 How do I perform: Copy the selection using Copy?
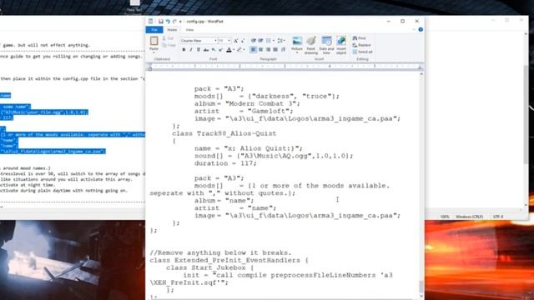pos(169,45)
